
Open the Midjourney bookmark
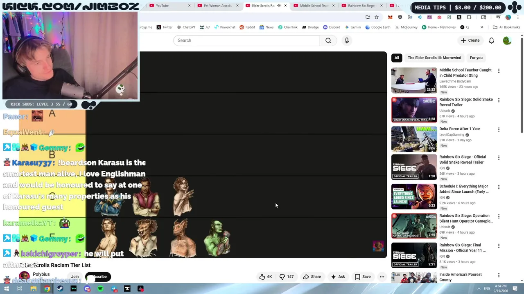(406, 27)
